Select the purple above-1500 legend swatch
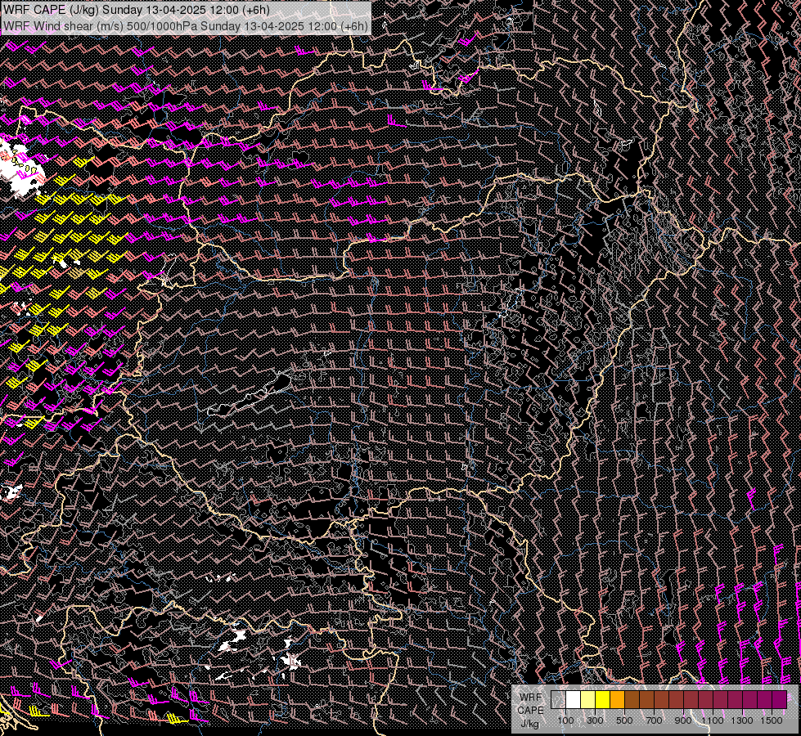Viewport: 801px width, 736px height. [x=780, y=700]
